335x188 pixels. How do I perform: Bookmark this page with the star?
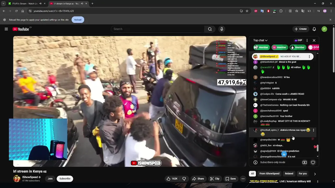(x=247, y=11)
